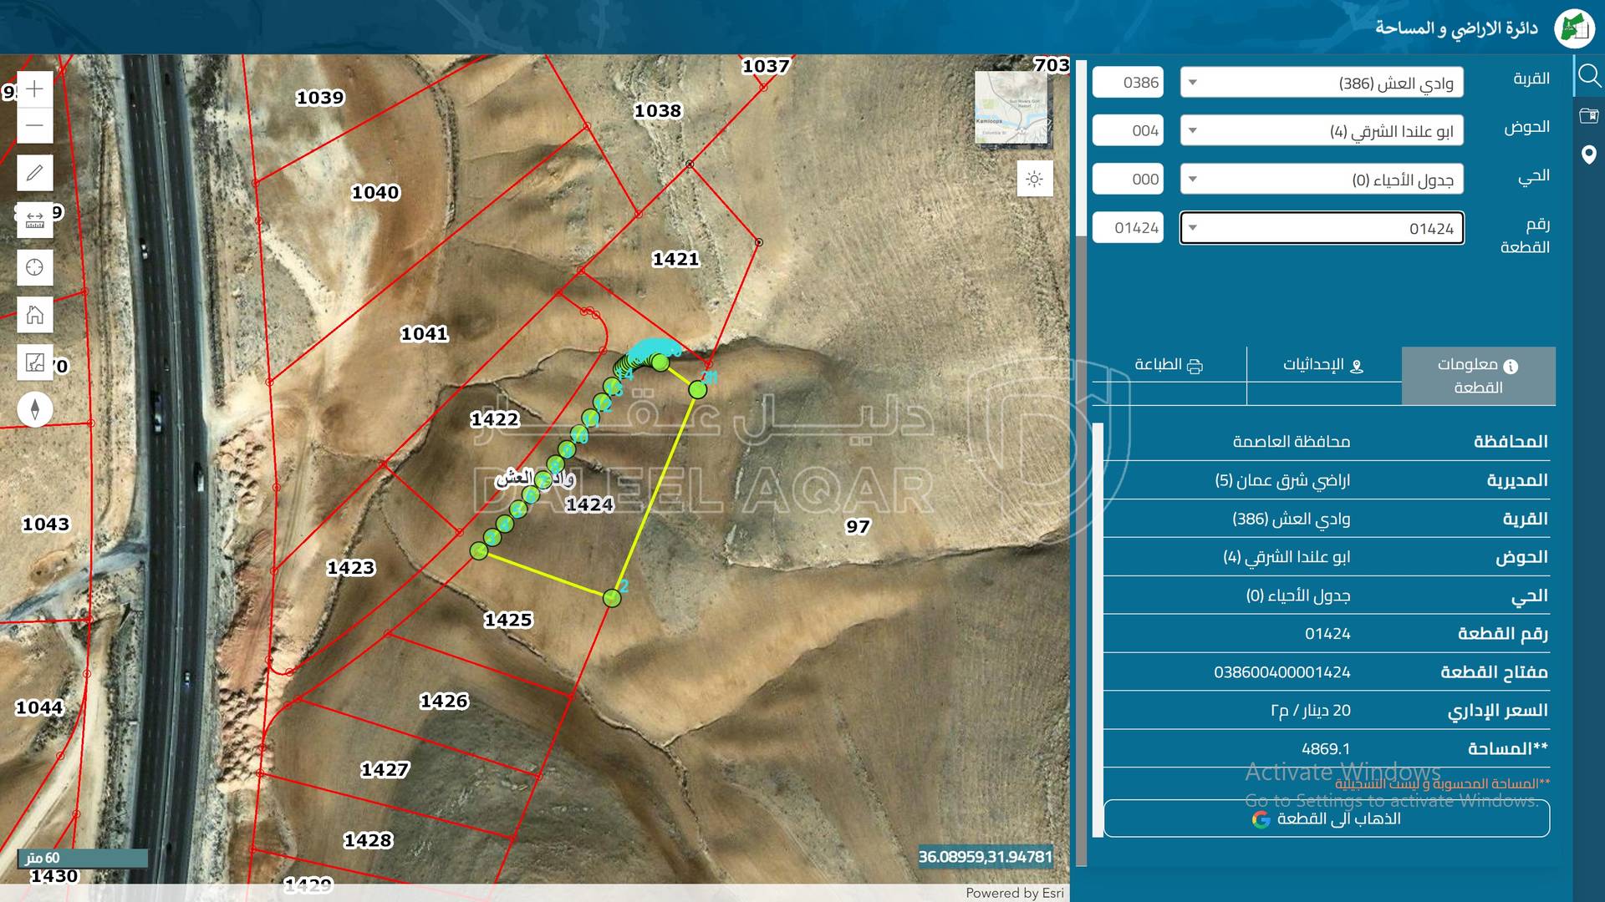1605x902 pixels.
Task: Open the parcel number 01424 dropdown
Action: point(1321,228)
